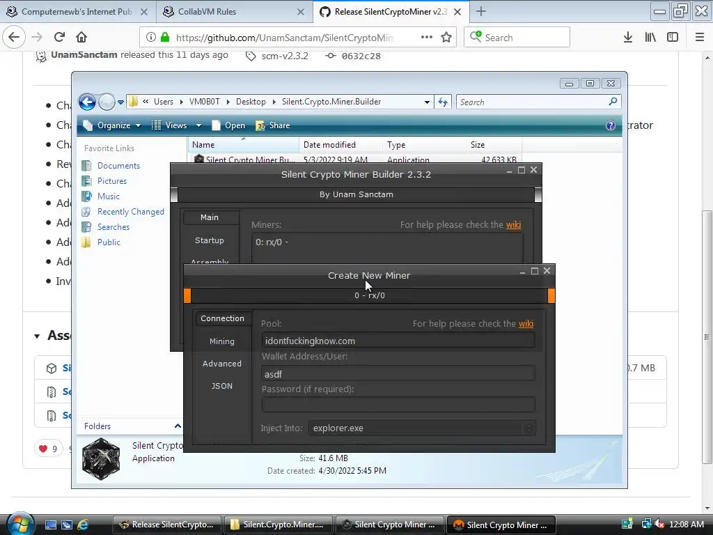Image resolution: width=713 pixels, height=535 pixels.
Task: Open the Windows Start menu
Action: [x=20, y=524]
